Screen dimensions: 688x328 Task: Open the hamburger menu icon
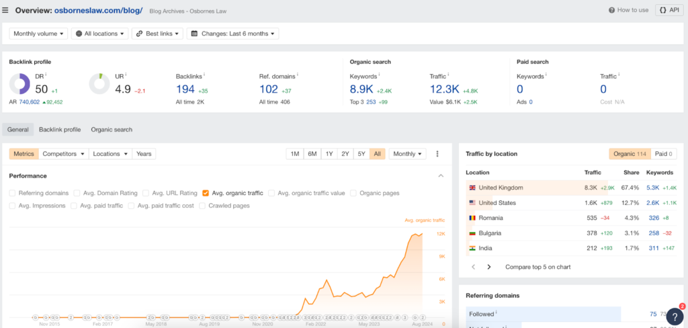[6, 11]
